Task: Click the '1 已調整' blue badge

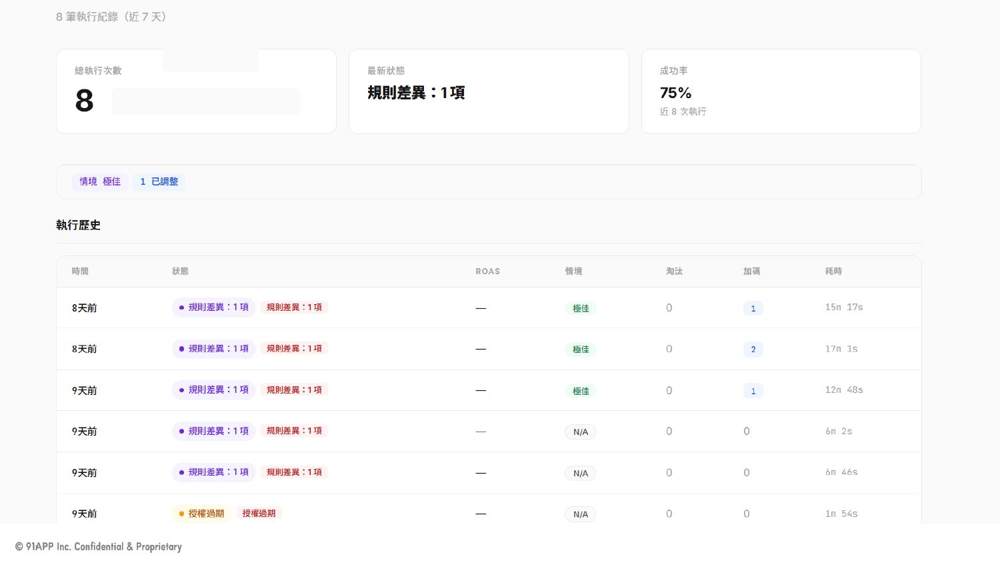Action: tap(159, 181)
